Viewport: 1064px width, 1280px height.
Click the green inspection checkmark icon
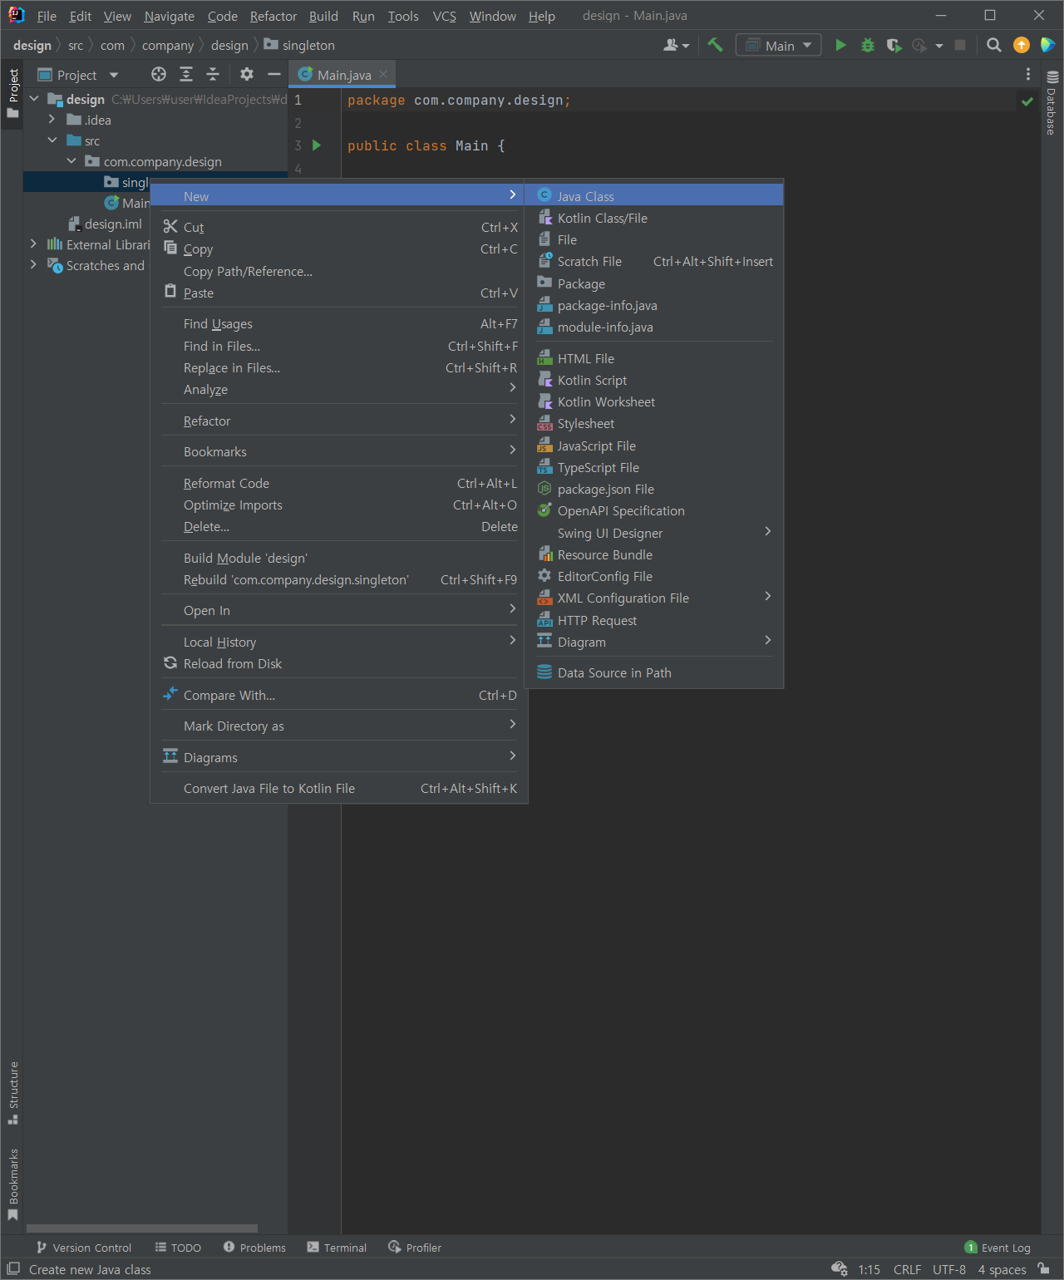point(1027,101)
